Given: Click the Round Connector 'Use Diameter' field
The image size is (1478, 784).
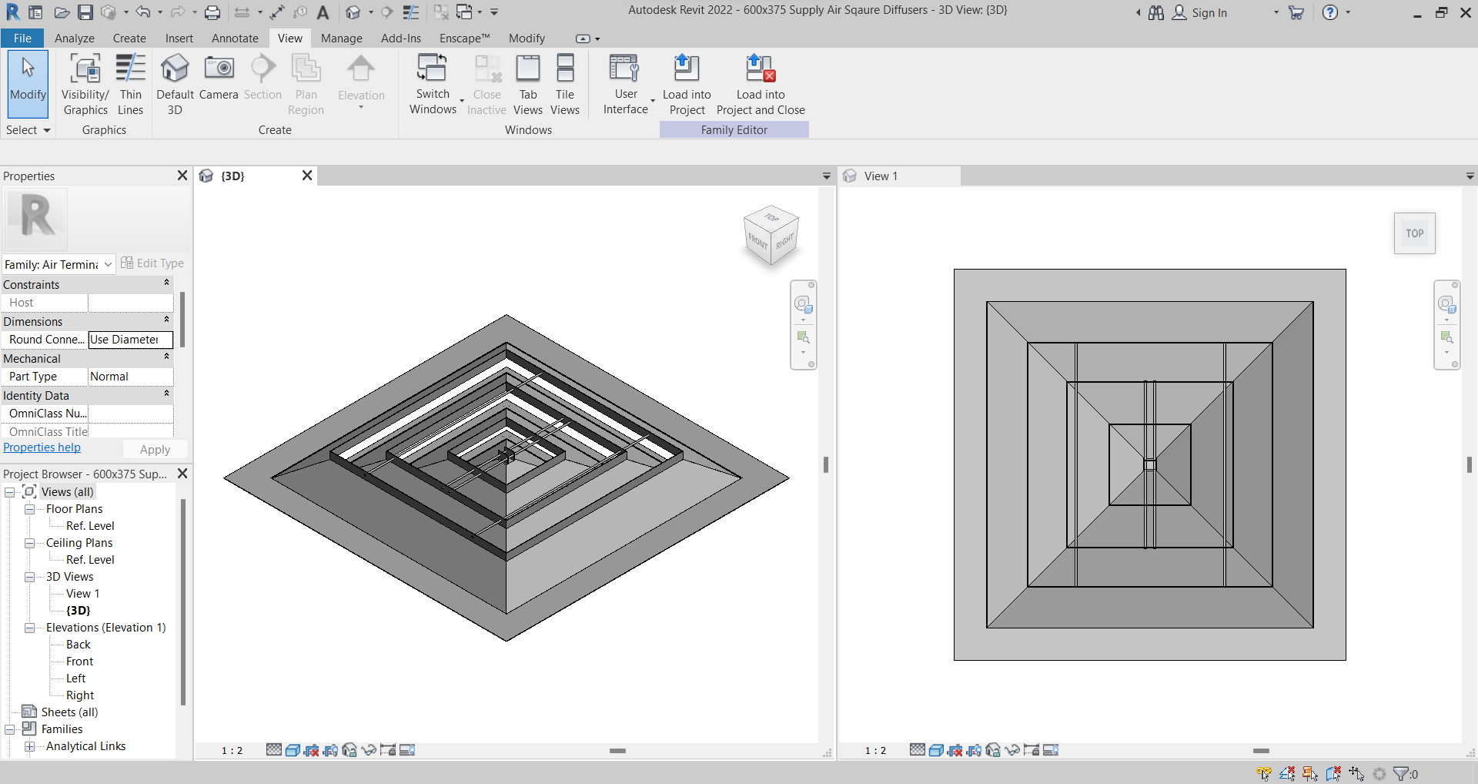Looking at the screenshot, I should coord(130,340).
